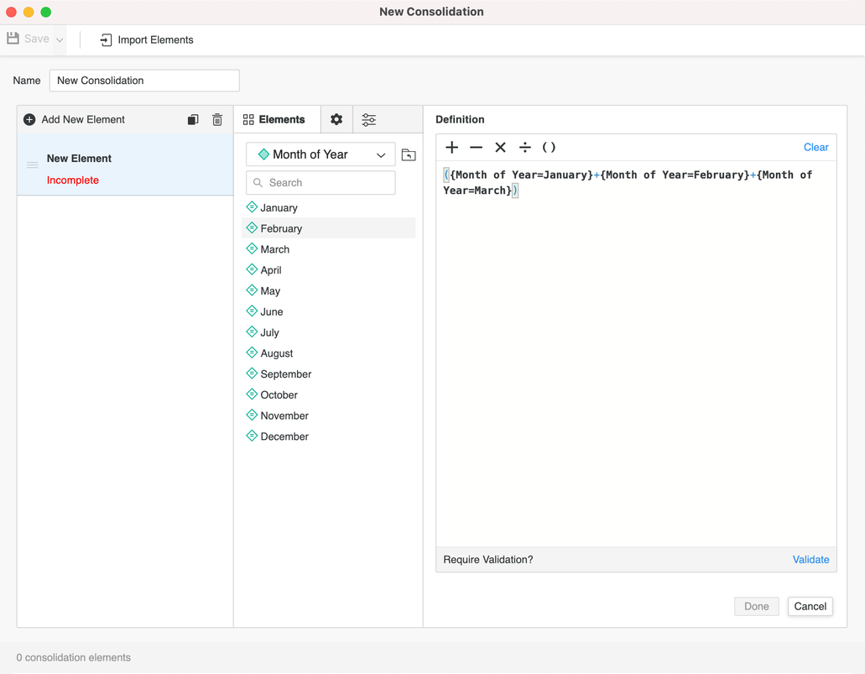Click Add New Element
This screenshot has width=865, height=674.
pyautogui.click(x=74, y=120)
